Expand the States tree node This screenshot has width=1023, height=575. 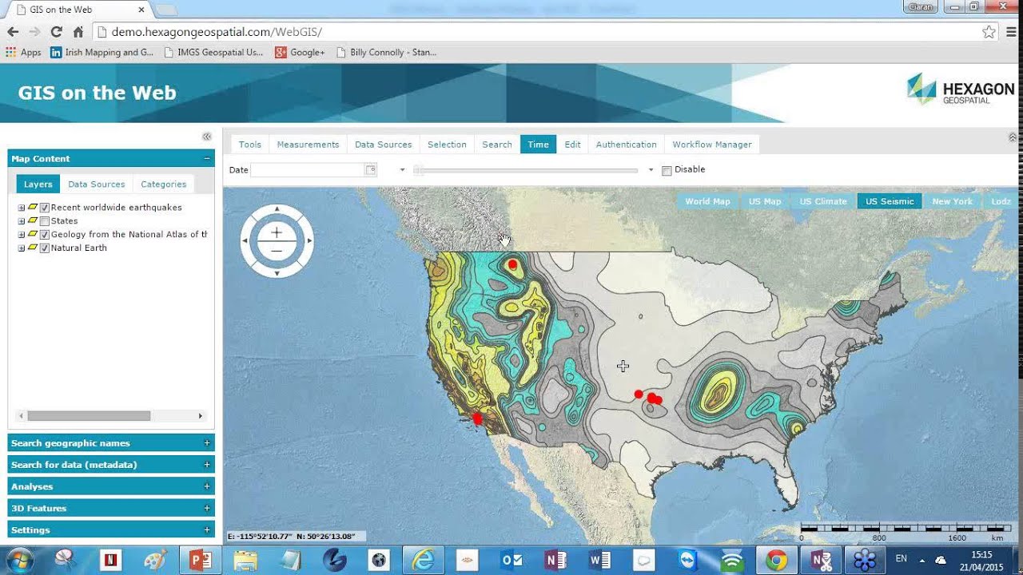(x=22, y=221)
